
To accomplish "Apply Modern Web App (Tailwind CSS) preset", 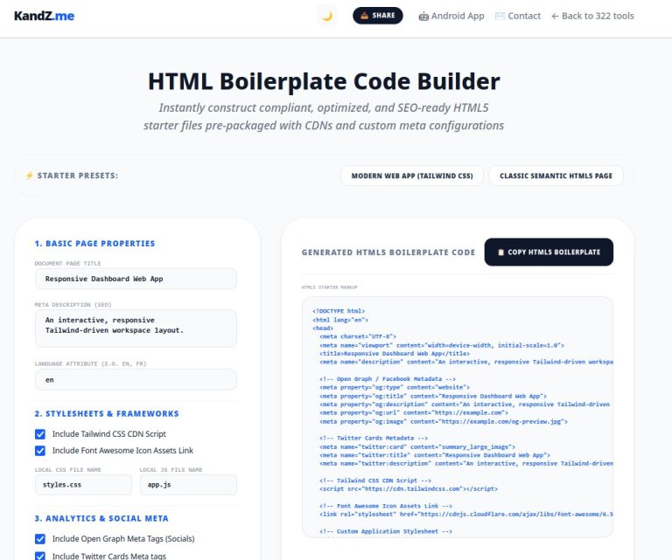I will point(412,176).
